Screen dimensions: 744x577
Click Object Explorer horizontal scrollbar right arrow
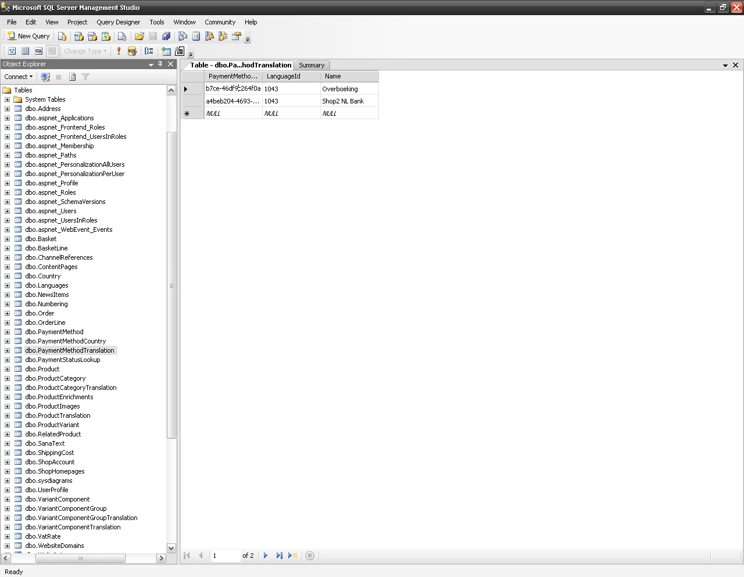[161, 558]
